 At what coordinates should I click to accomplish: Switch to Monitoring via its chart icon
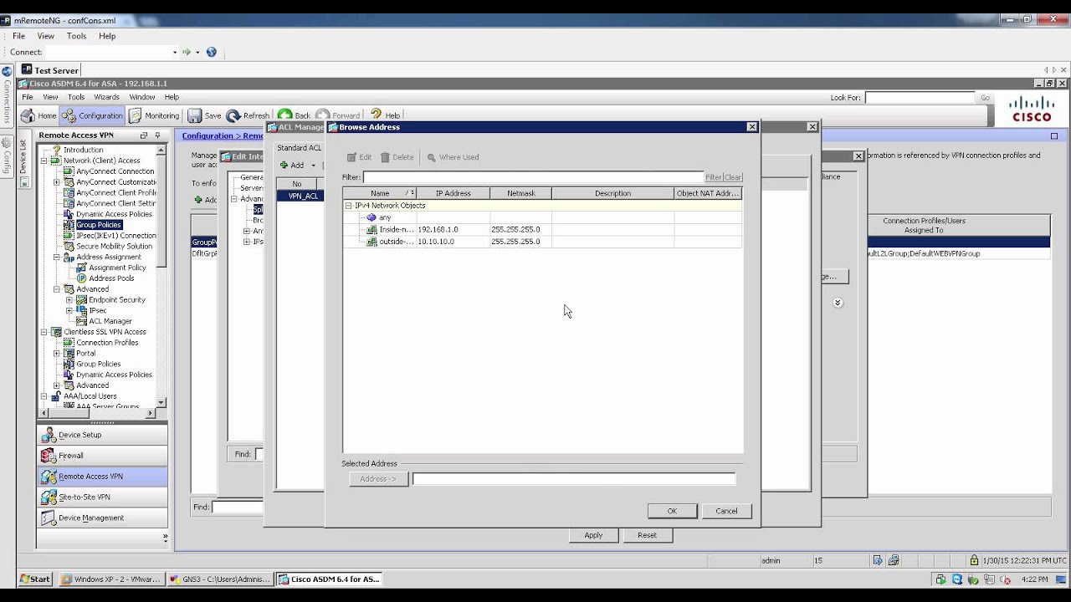click(135, 115)
